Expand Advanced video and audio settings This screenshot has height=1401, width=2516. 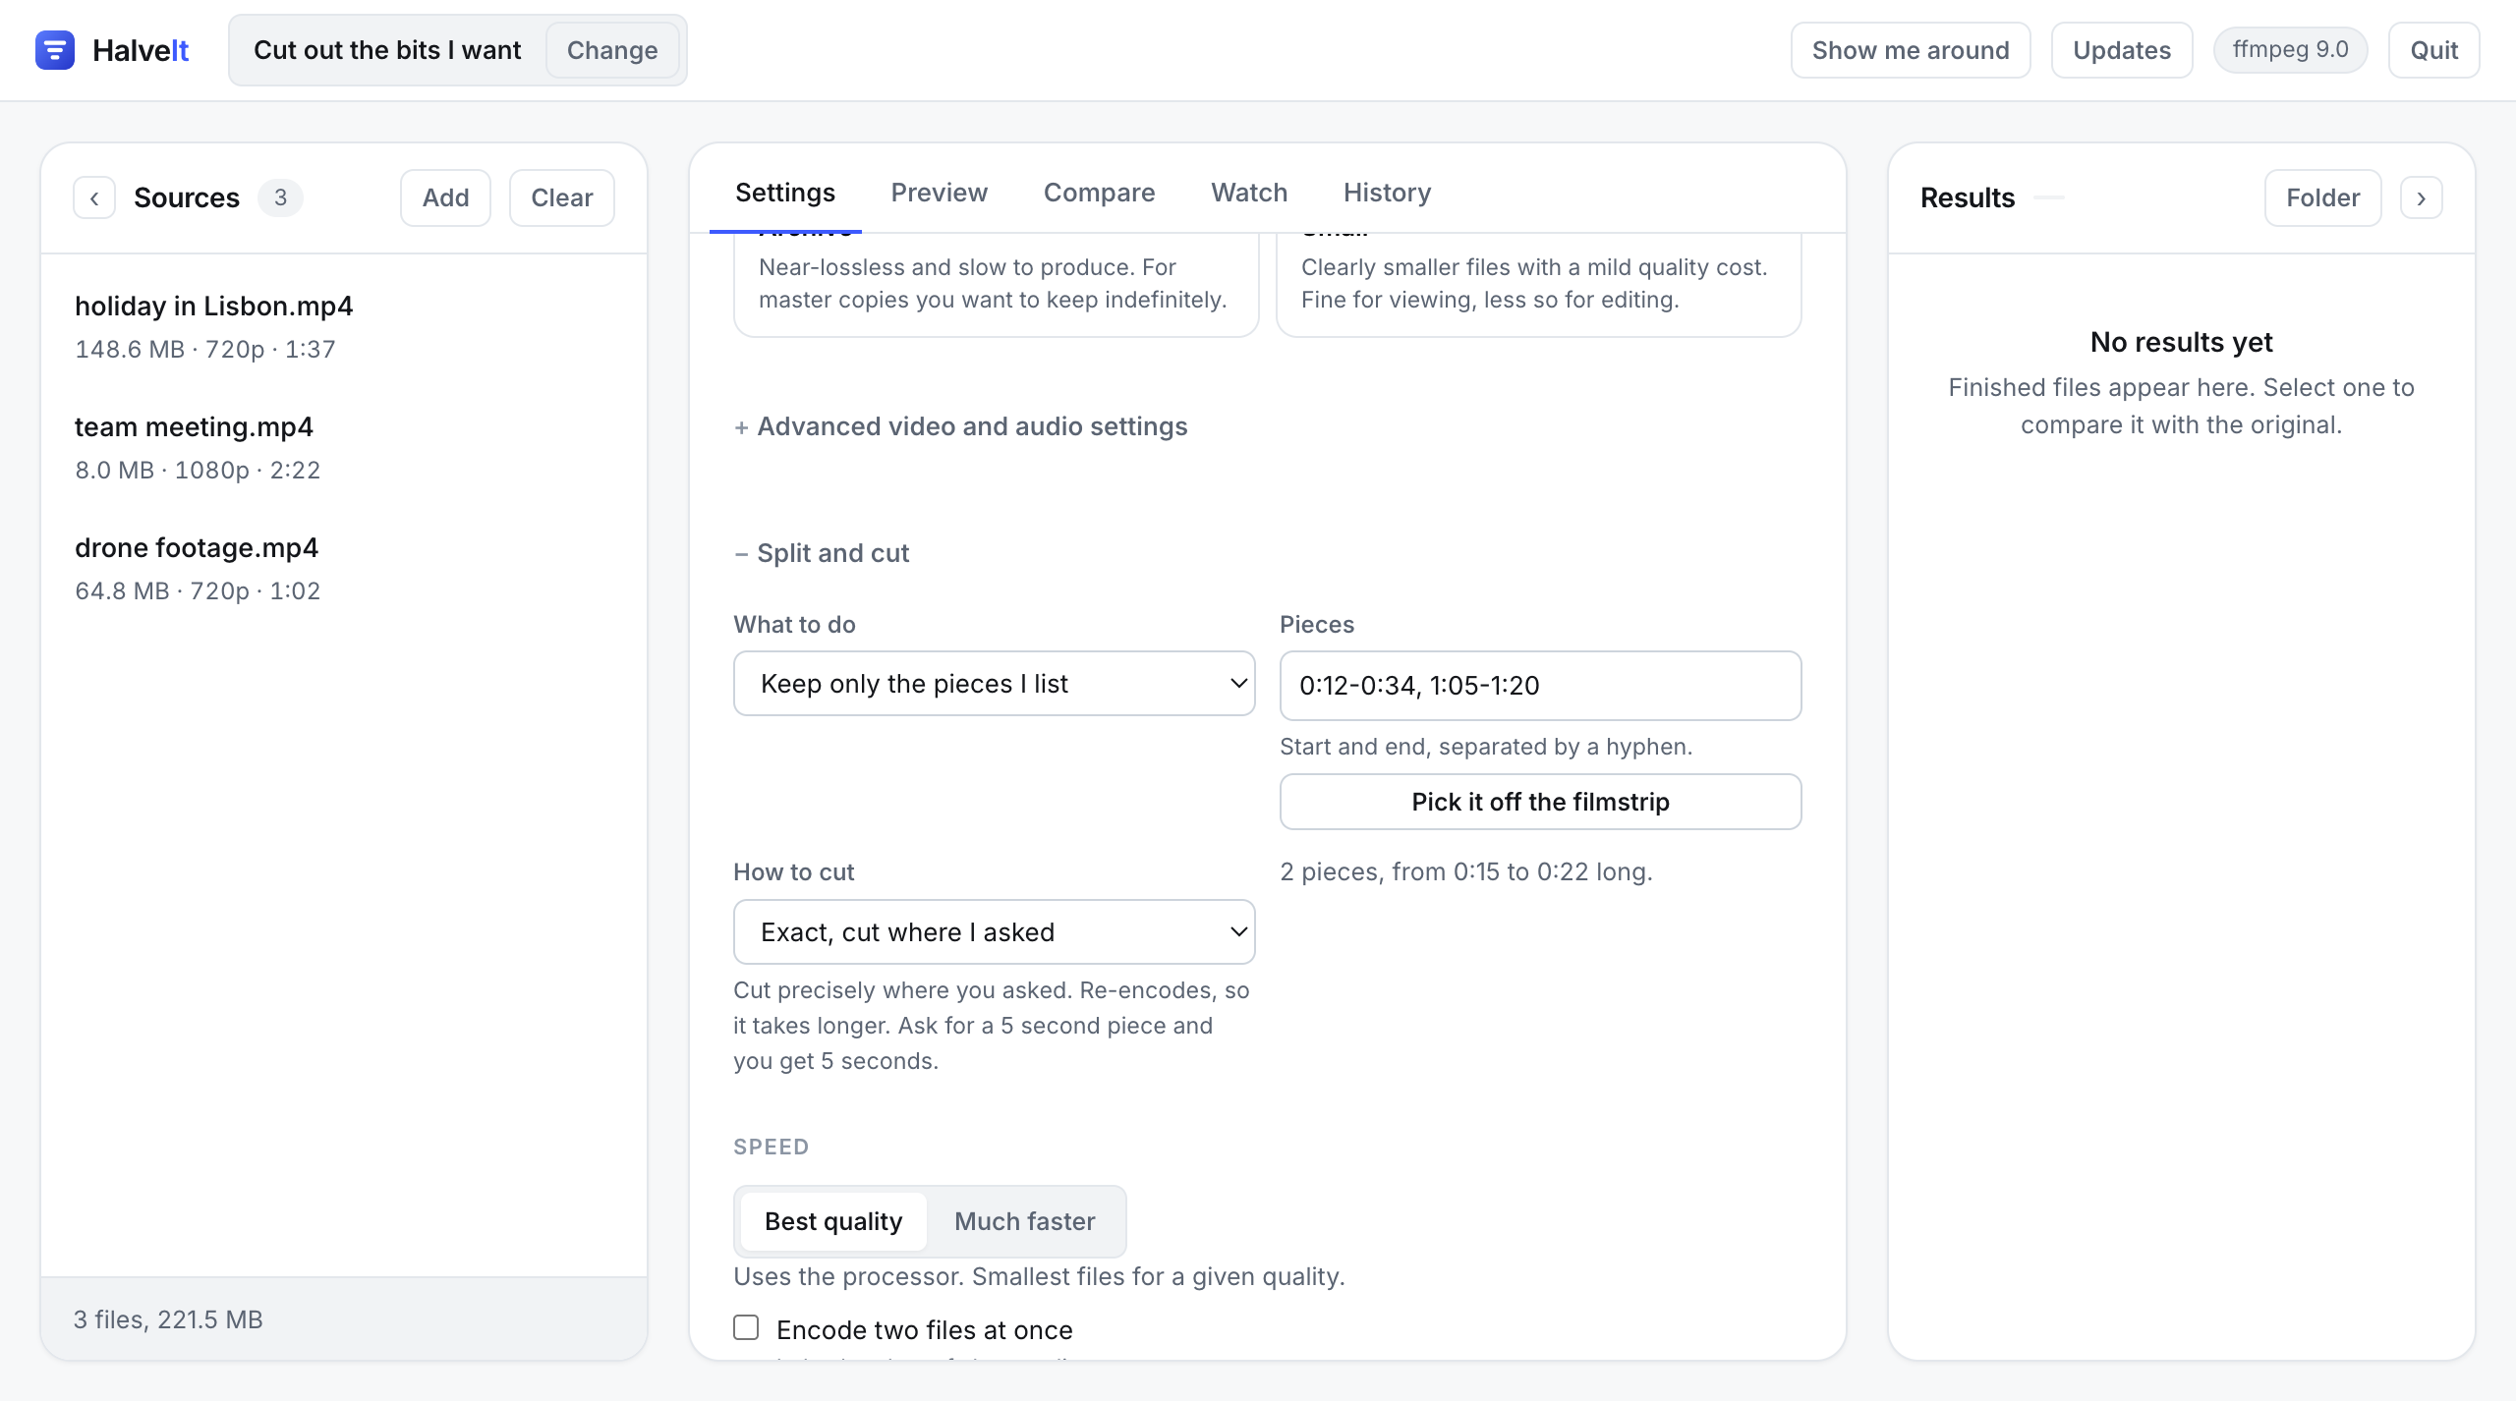pyautogui.click(x=961, y=426)
